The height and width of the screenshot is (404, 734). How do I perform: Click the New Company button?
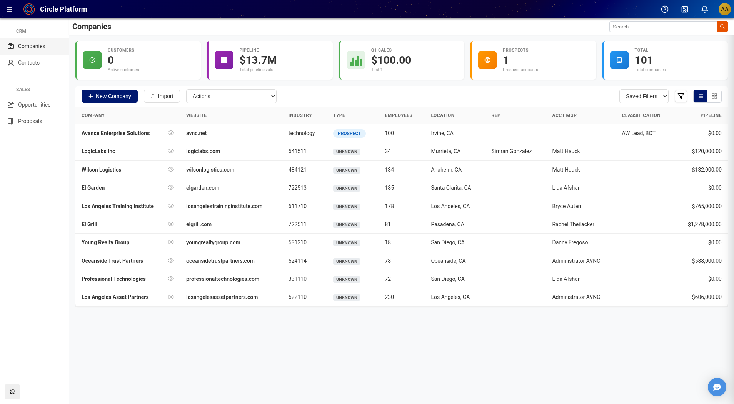pyautogui.click(x=110, y=96)
